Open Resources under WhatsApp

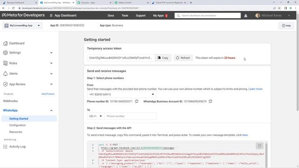(x=15, y=132)
